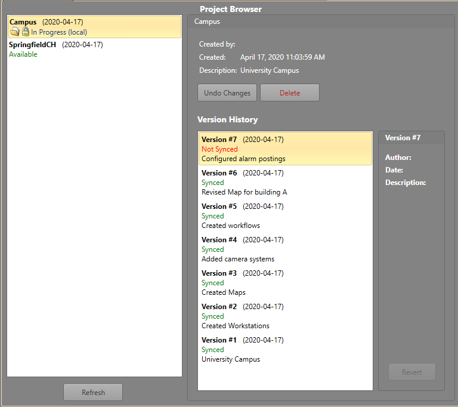Click the Not Synced status text
This screenshot has width=458, height=407.
click(x=219, y=149)
